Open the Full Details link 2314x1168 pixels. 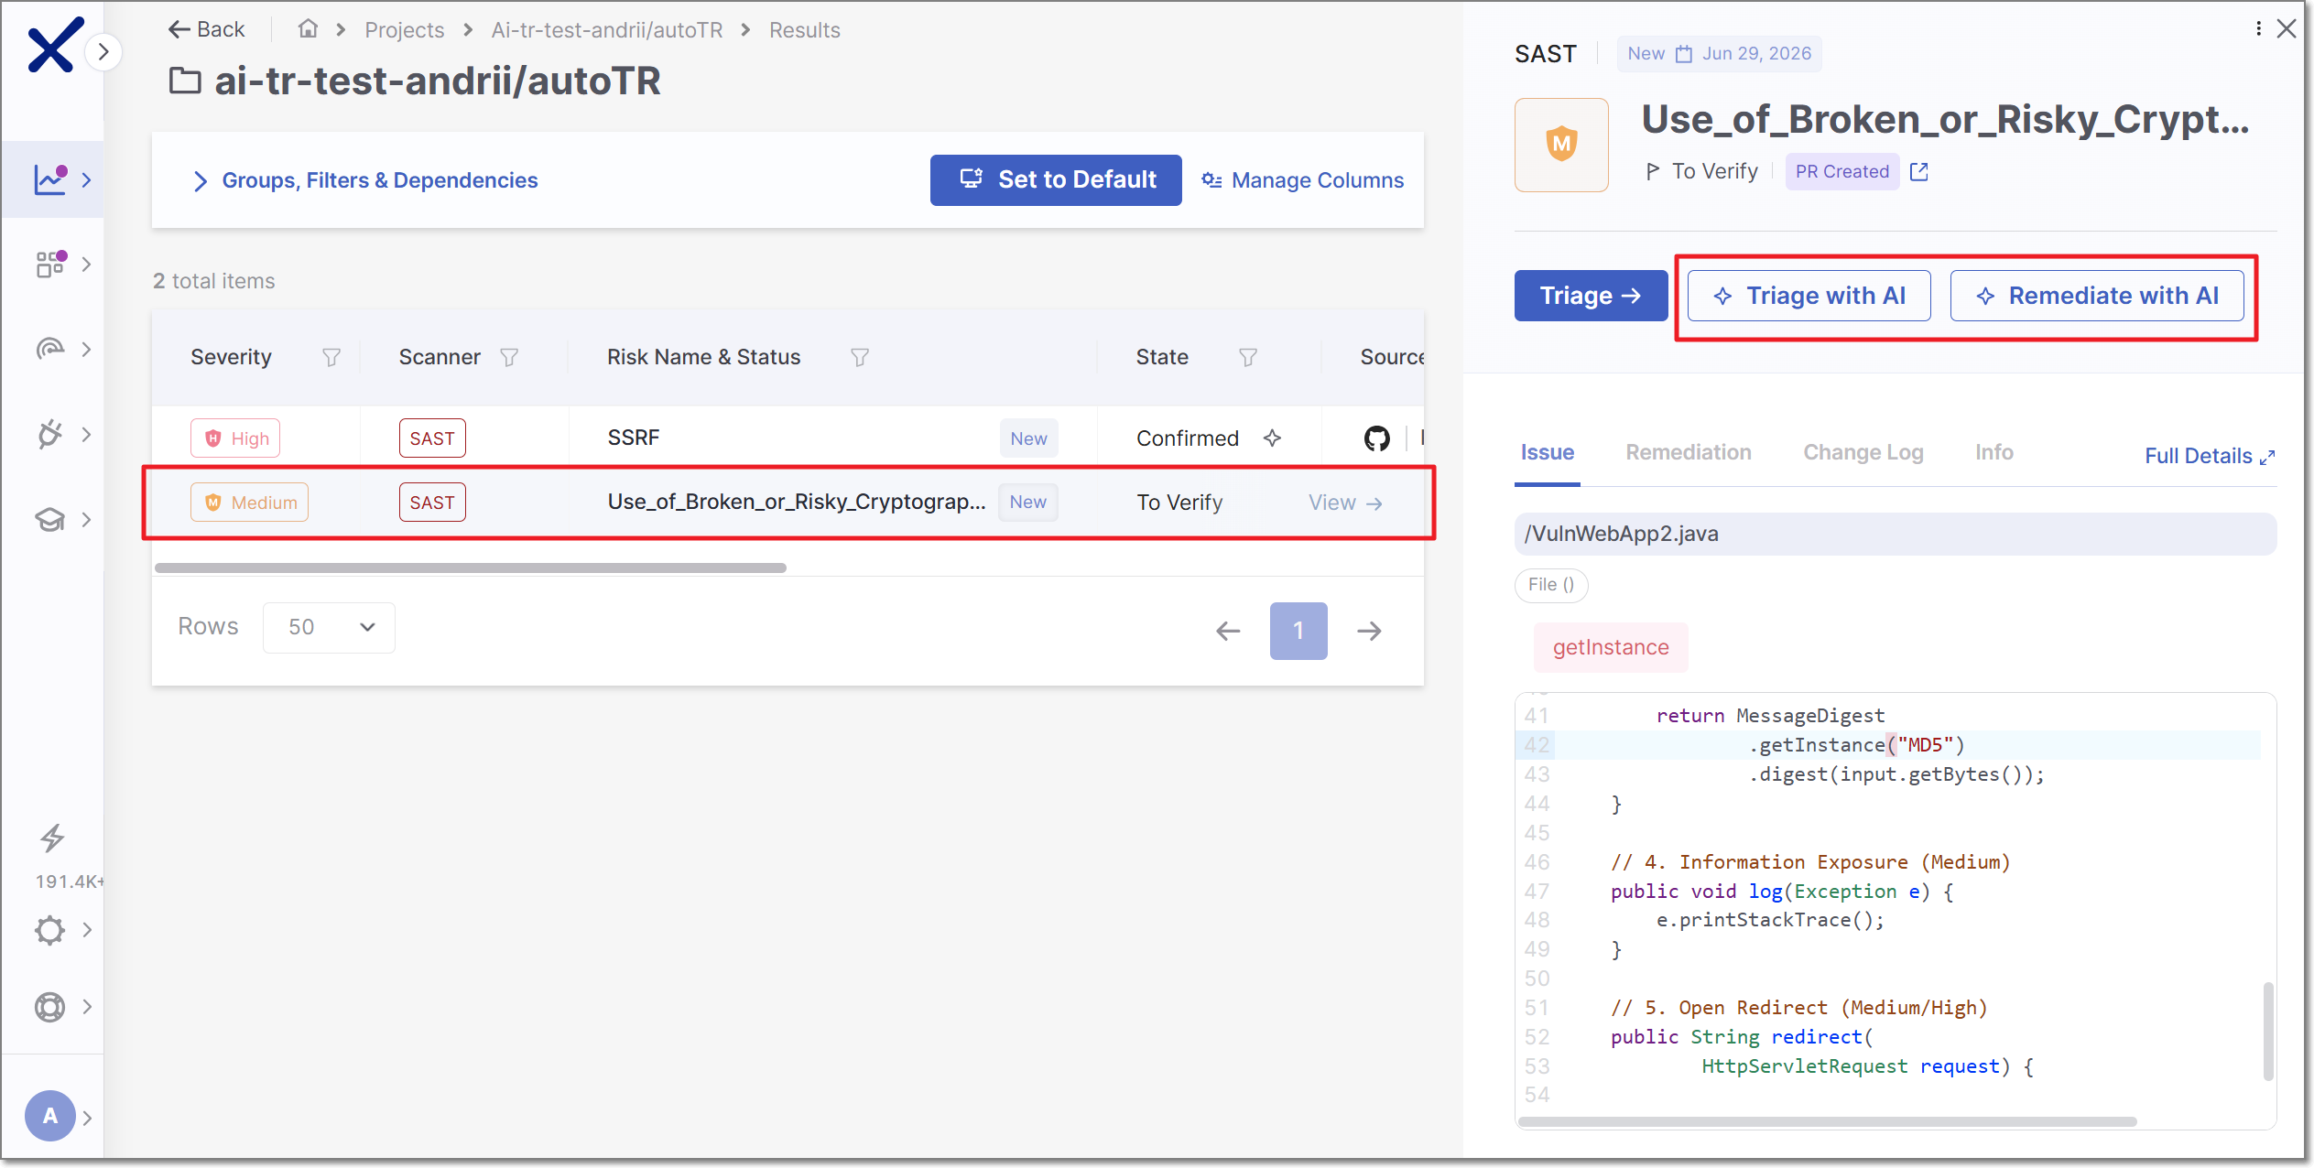(2209, 456)
